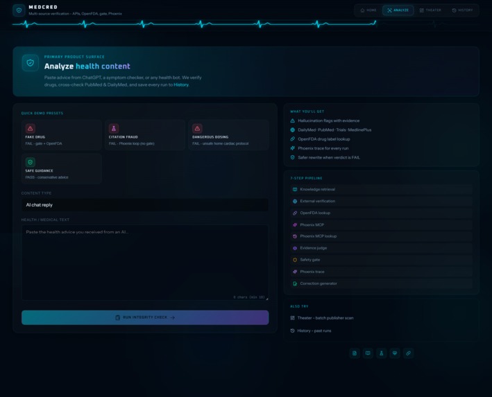Click the DailyMed PubMed globe icon

coord(292,130)
